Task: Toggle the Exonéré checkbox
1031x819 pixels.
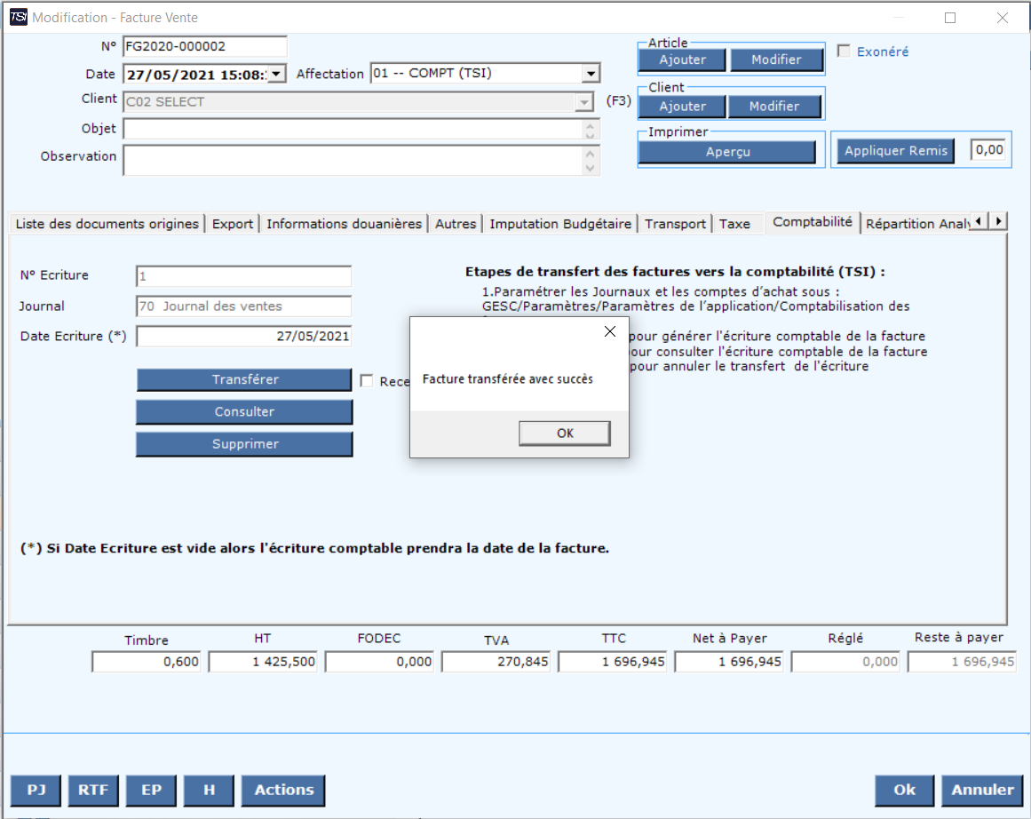Action: tap(844, 51)
